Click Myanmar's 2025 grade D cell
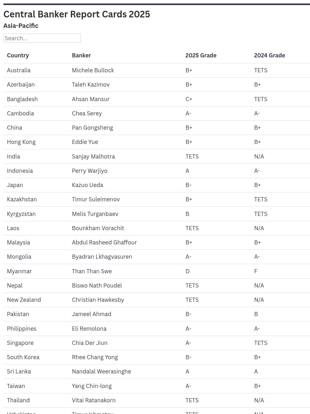 tap(188, 271)
